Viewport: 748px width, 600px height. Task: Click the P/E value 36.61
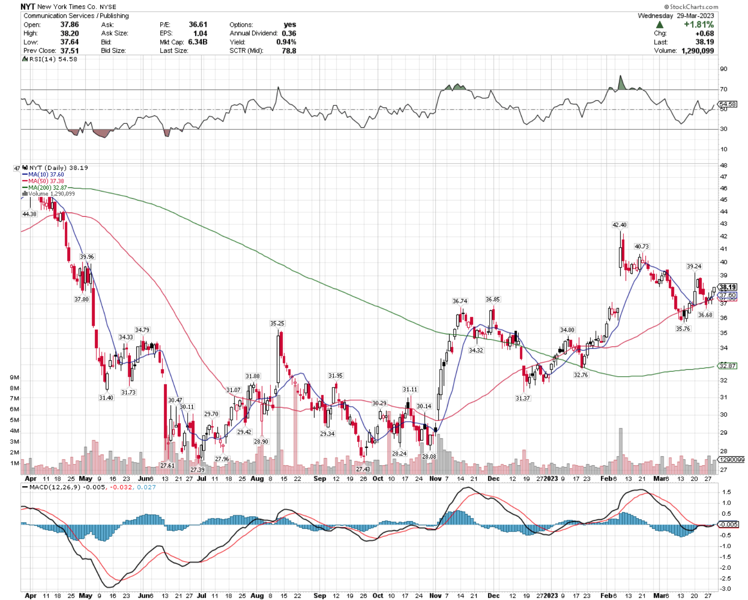pos(198,25)
